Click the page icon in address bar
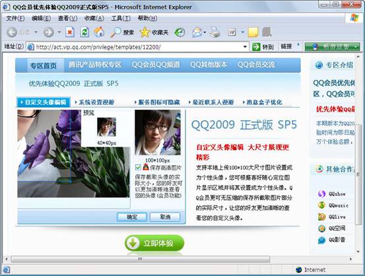Image resolution: width=365 pixels, height=276 pixels. pyautogui.click(x=30, y=47)
